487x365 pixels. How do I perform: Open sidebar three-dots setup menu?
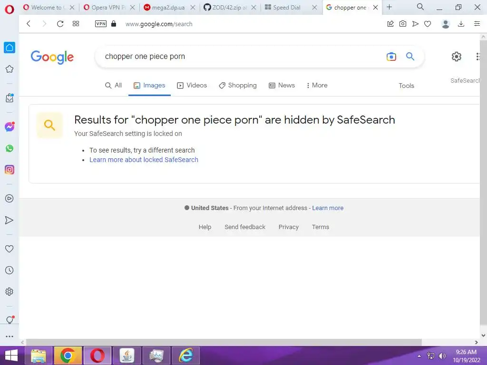(x=10, y=336)
